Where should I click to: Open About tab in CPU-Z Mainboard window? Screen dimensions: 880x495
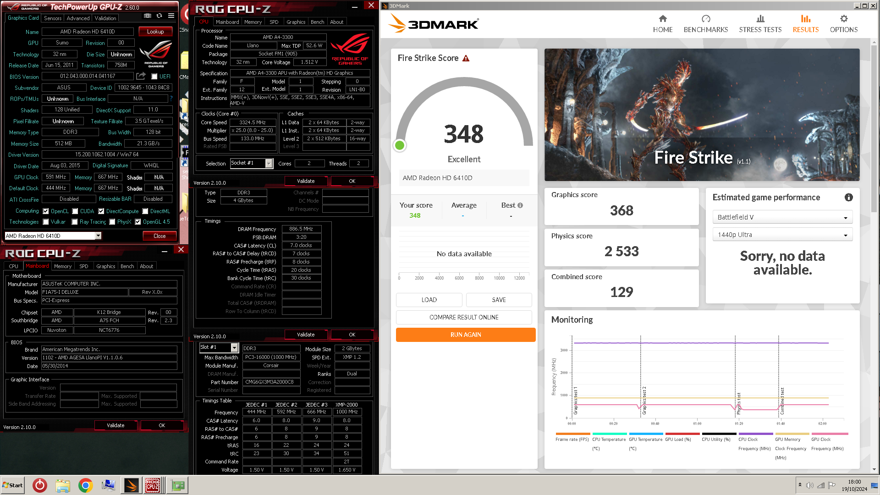click(x=147, y=266)
